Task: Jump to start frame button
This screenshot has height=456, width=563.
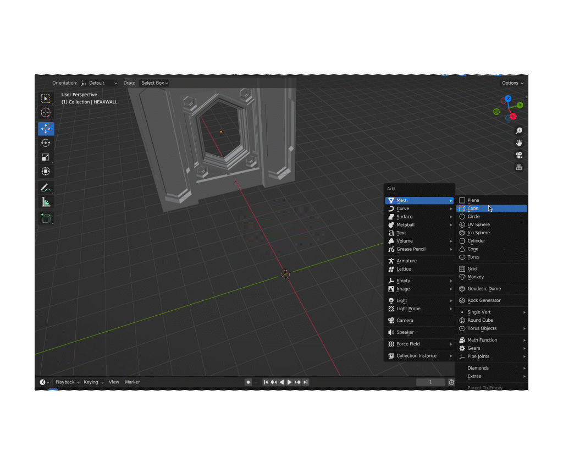Action: [x=266, y=382]
